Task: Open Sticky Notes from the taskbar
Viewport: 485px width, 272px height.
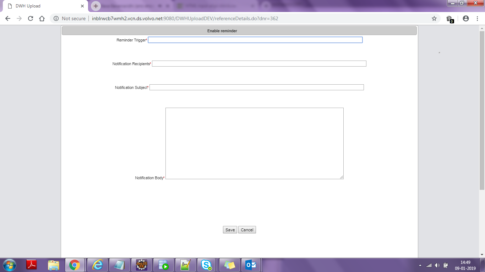Action: (x=229, y=265)
